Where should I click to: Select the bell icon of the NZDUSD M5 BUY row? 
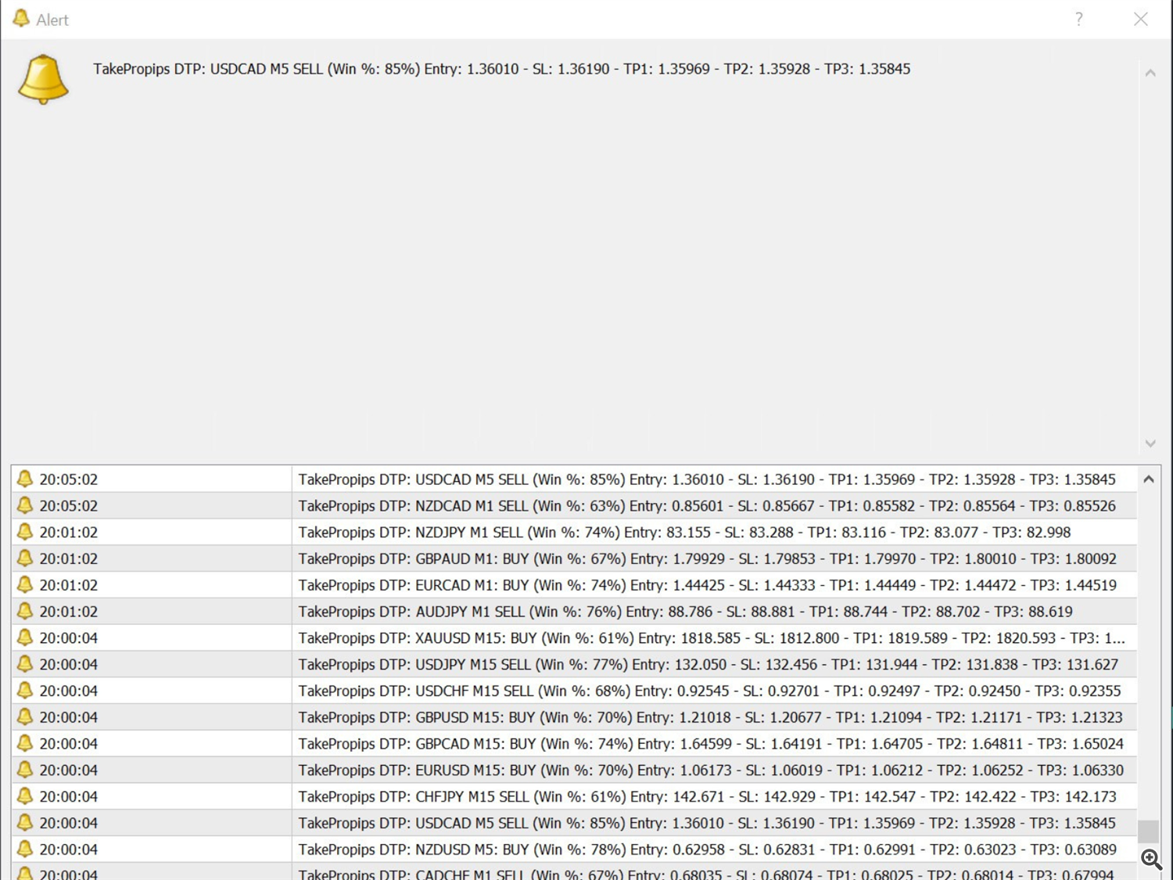(x=25, y=849)
